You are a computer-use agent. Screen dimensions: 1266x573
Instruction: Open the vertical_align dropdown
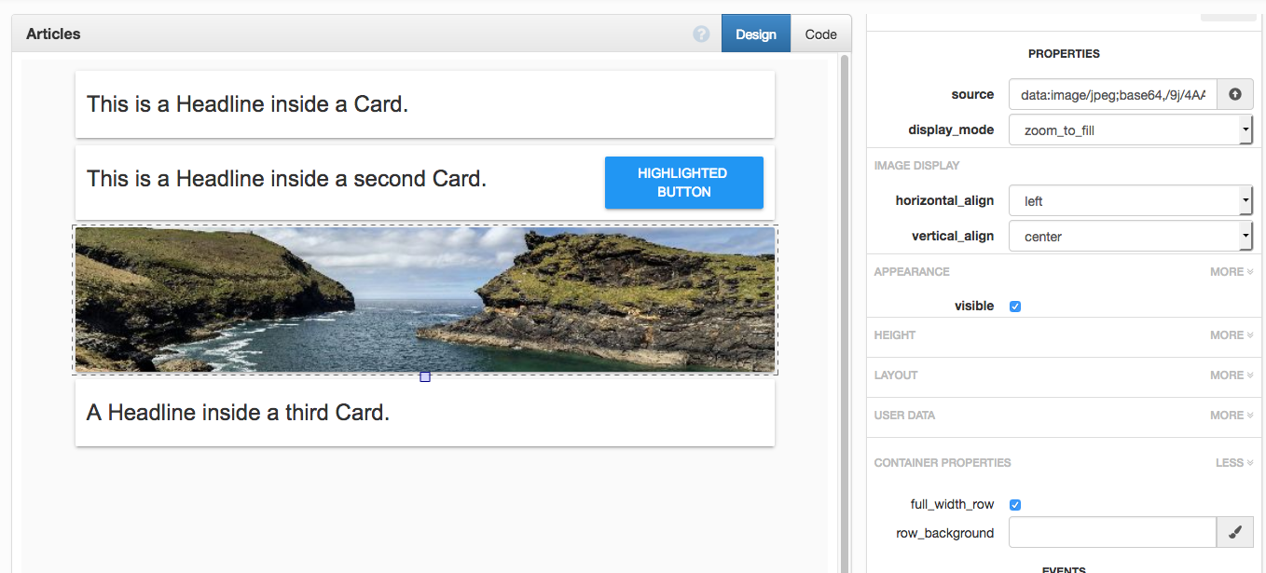tap(1130, 237)
